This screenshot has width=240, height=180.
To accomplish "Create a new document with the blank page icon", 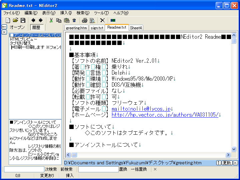I will (x=8, y=20).
